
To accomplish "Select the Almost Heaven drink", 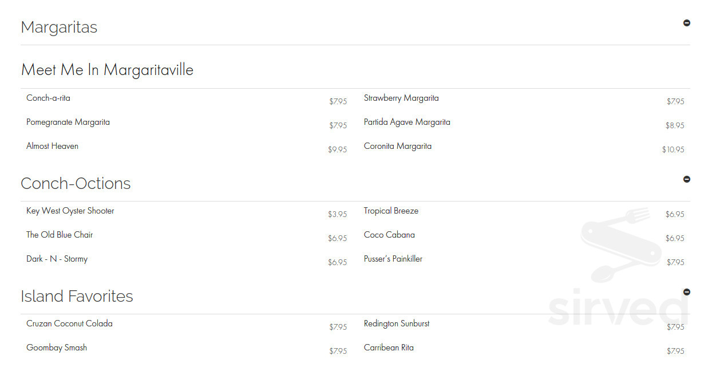I will (52, 146).
